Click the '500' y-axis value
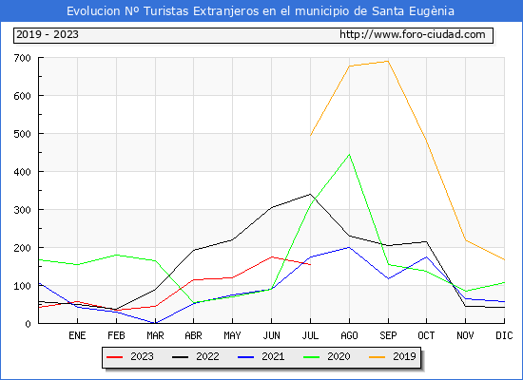 point(23,134)
